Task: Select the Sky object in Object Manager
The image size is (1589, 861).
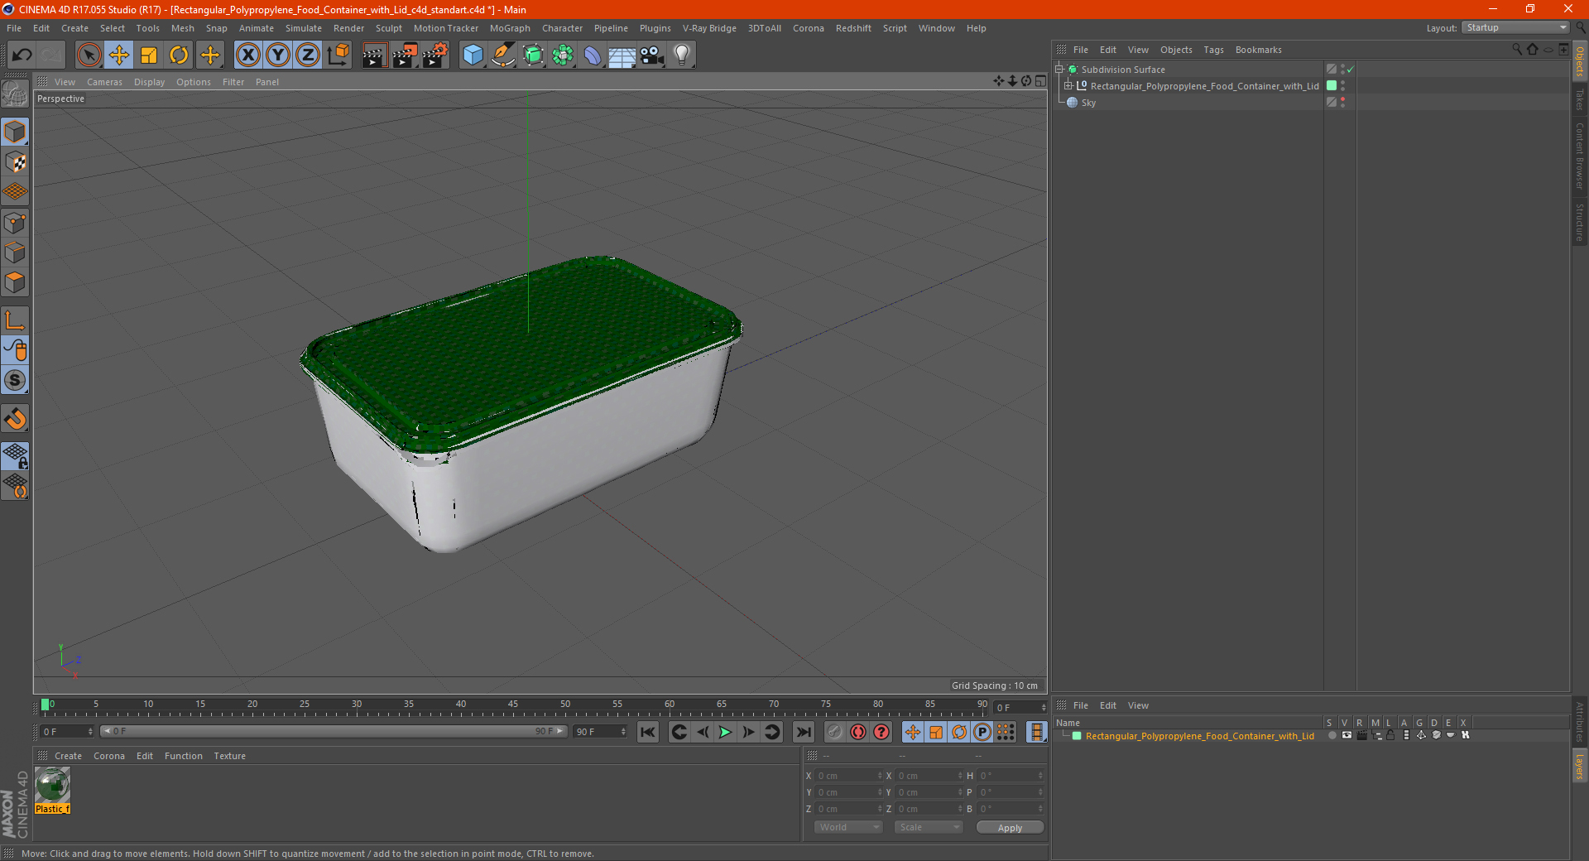Action: [1088, 103]
